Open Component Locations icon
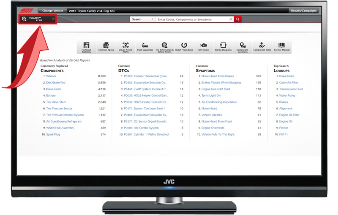This screenshot has width=338, height=215. tap(243, 47)
